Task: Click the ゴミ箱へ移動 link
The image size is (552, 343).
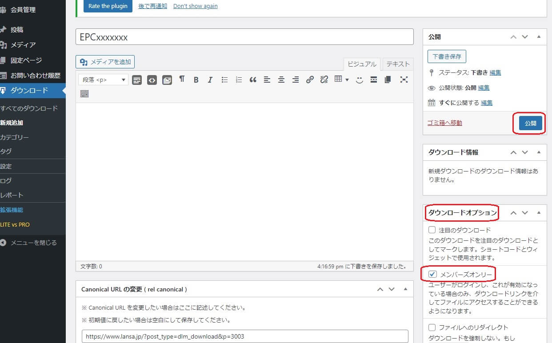Action: 445,123
